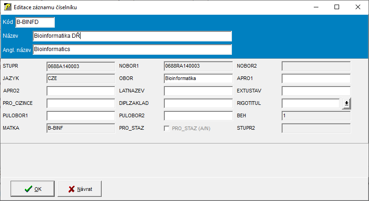369x201 pixels.
Task: Focus the DIPLZAKLAD text field
Action: click(198, 103)
